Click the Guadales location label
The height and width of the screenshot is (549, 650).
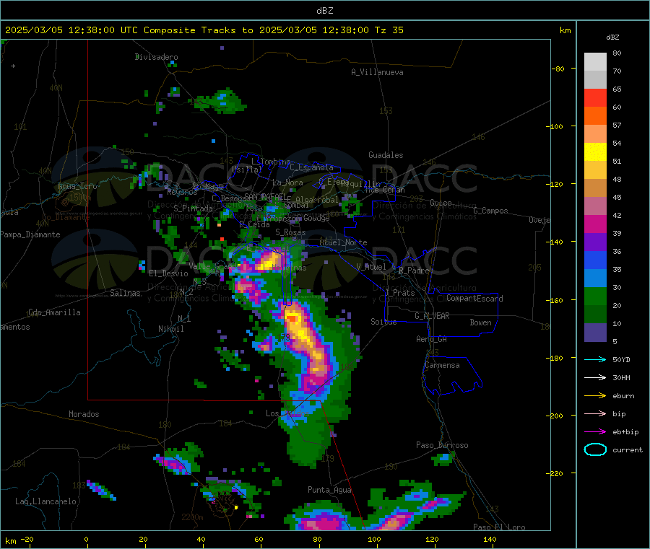(x=386, y=155)
